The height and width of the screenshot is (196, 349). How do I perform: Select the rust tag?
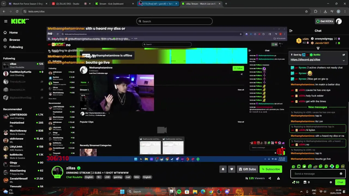click(128, 177)
